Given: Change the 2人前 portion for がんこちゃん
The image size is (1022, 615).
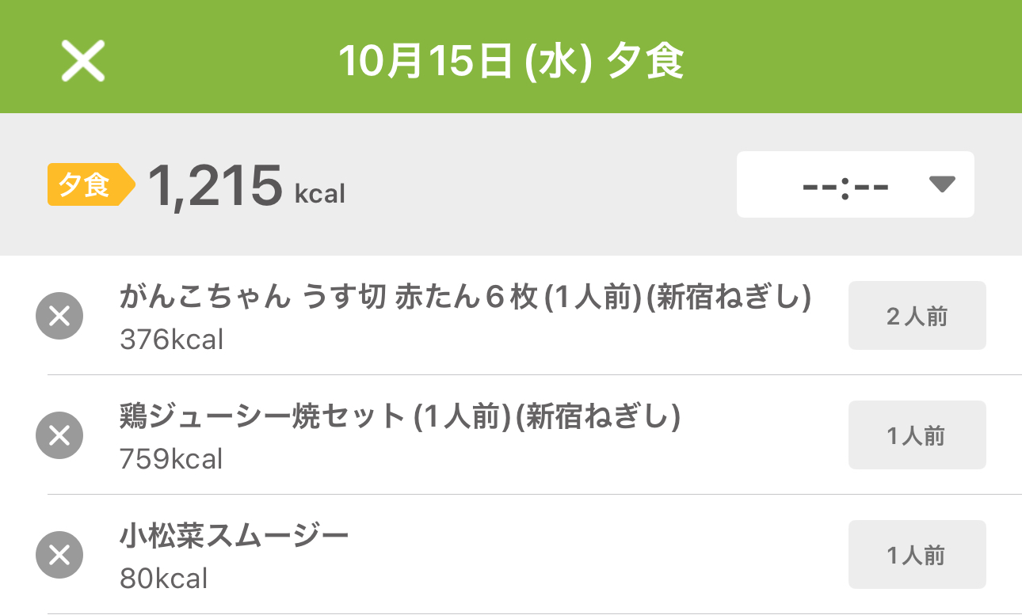Looking at the screenshot, I should [x=917, y=316].
